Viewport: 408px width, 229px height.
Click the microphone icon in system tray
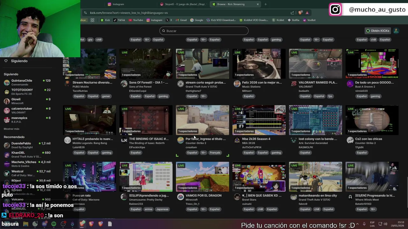(x=364, y=224)
